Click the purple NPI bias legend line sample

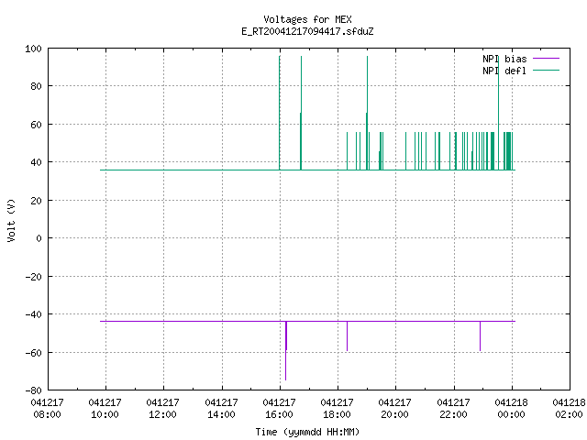click(546, 59)
